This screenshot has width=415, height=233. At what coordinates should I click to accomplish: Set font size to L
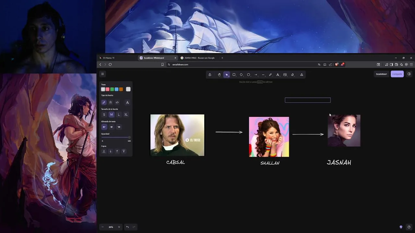119,115
